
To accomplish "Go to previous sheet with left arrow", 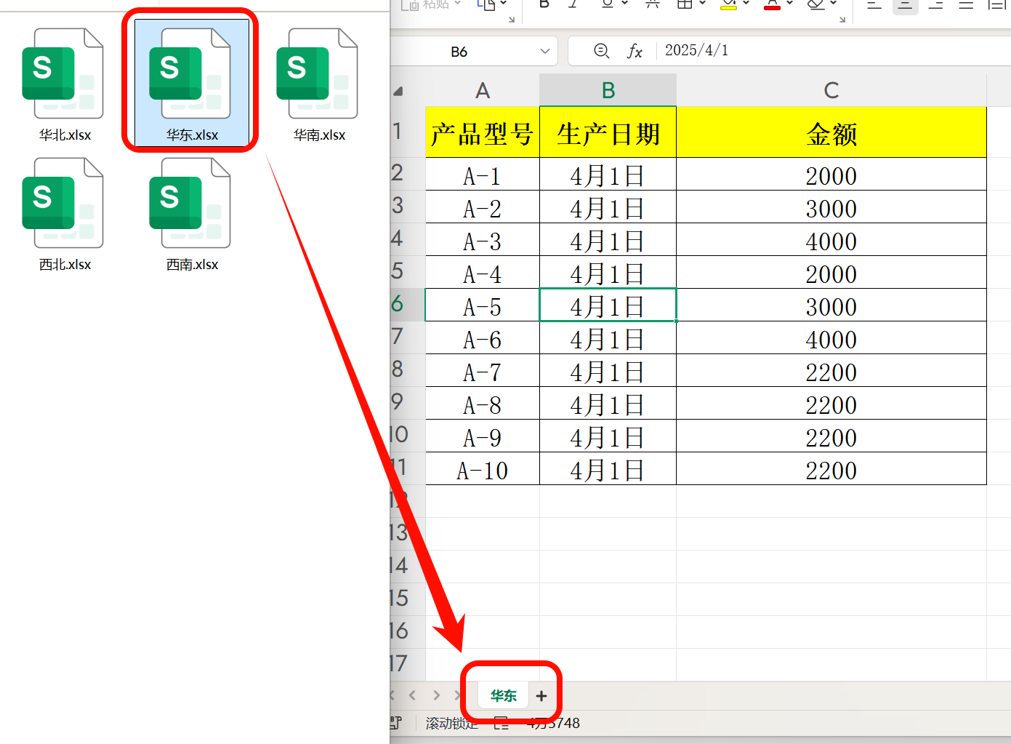I will [x=412, y=695].
